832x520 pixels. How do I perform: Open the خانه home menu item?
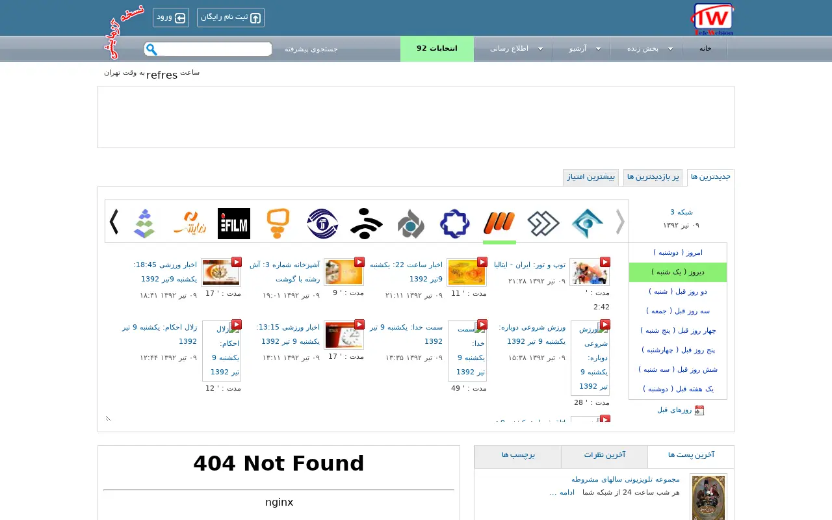(705, 49)
